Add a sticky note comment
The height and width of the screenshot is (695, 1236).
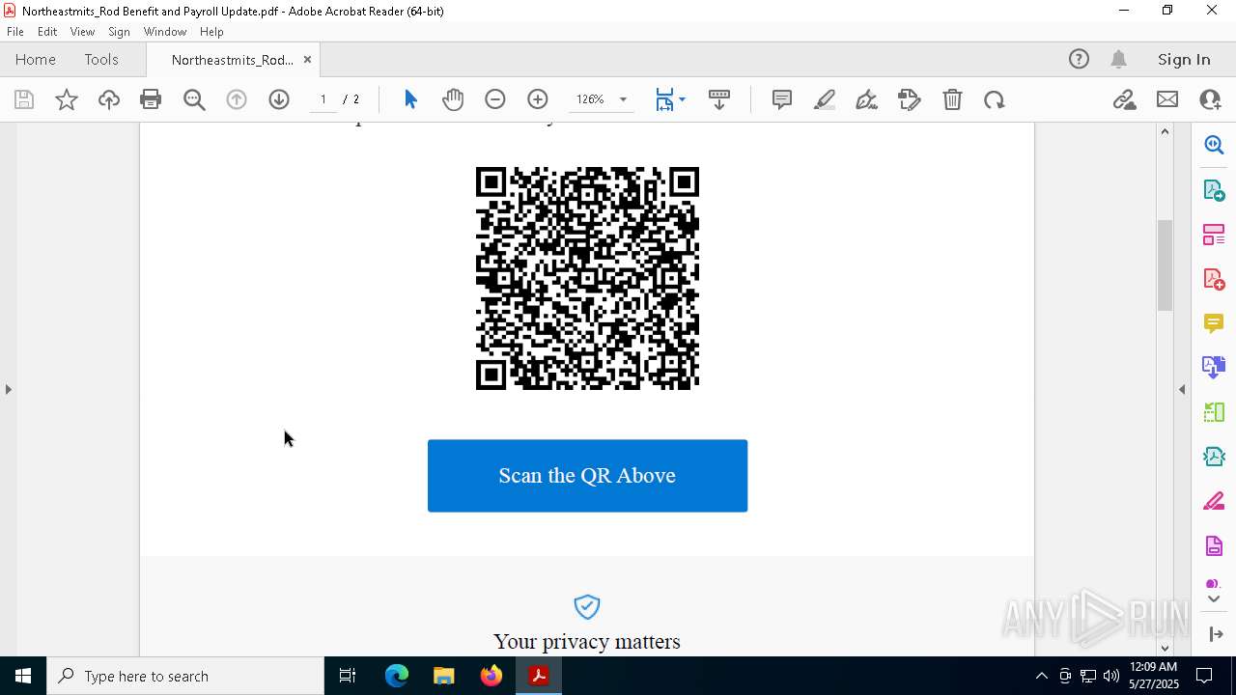coord(782,99)
